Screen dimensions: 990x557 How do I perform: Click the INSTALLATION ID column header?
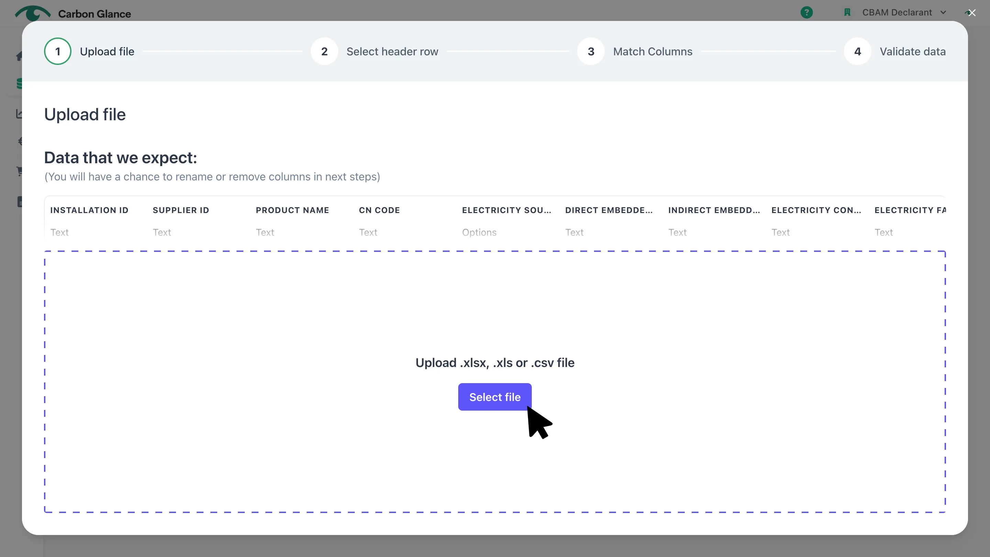[x=89, y=210]
